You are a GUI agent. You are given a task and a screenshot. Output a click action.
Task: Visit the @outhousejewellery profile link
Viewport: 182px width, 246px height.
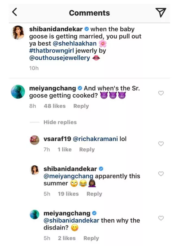[x=59, y=58]
